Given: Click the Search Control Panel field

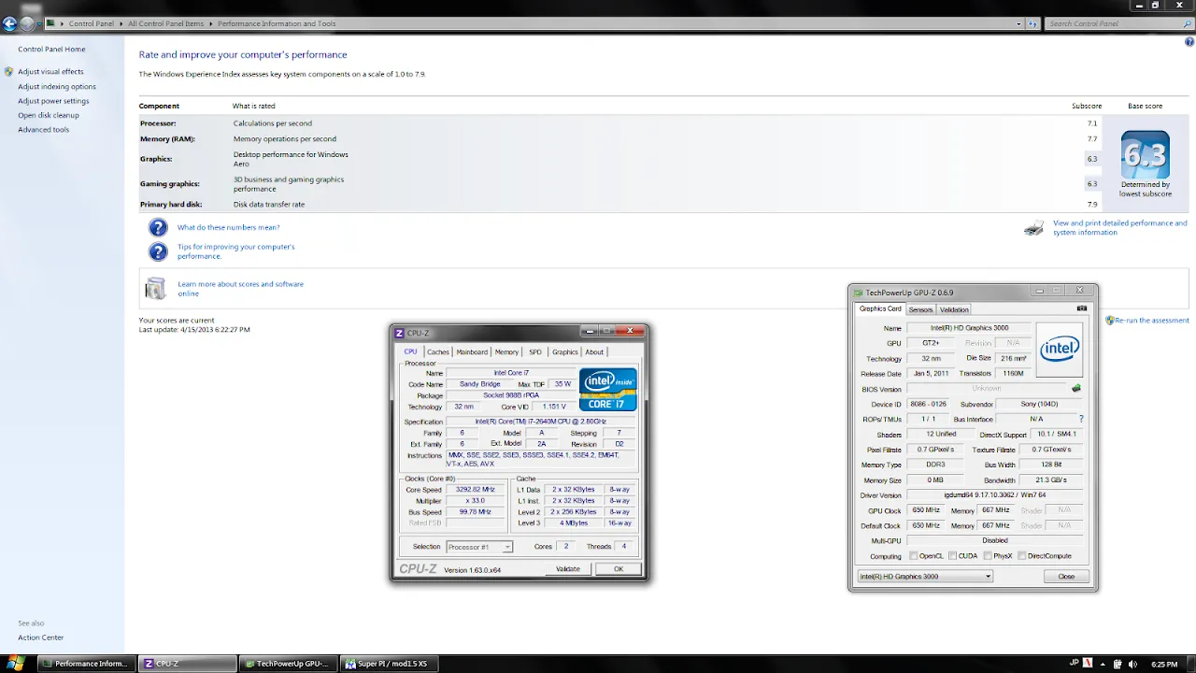Looking at the screenshot, I should pos(1112,23).
